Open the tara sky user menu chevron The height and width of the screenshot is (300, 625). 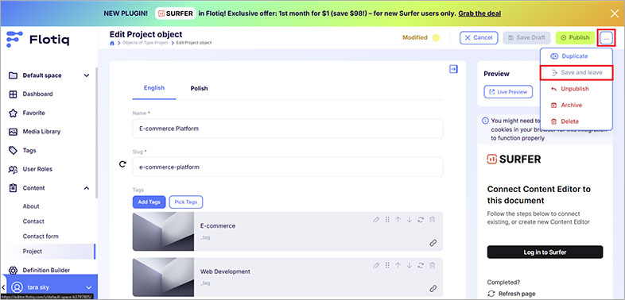(x=89, y=287)
